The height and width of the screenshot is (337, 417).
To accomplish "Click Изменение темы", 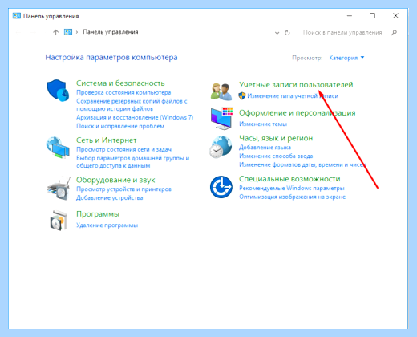I will pos(263,124).
